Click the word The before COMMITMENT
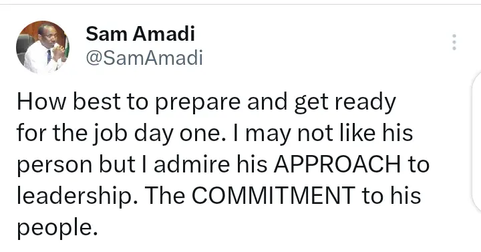Screen dimensions: 481x252 pyautogui.click(x=164, y=195)
